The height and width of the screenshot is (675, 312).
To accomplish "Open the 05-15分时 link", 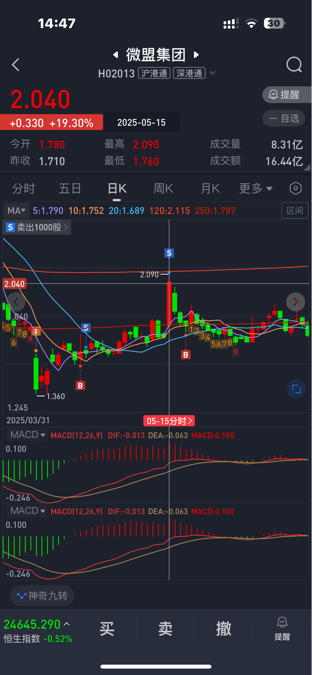I will (x=169, y=421).
